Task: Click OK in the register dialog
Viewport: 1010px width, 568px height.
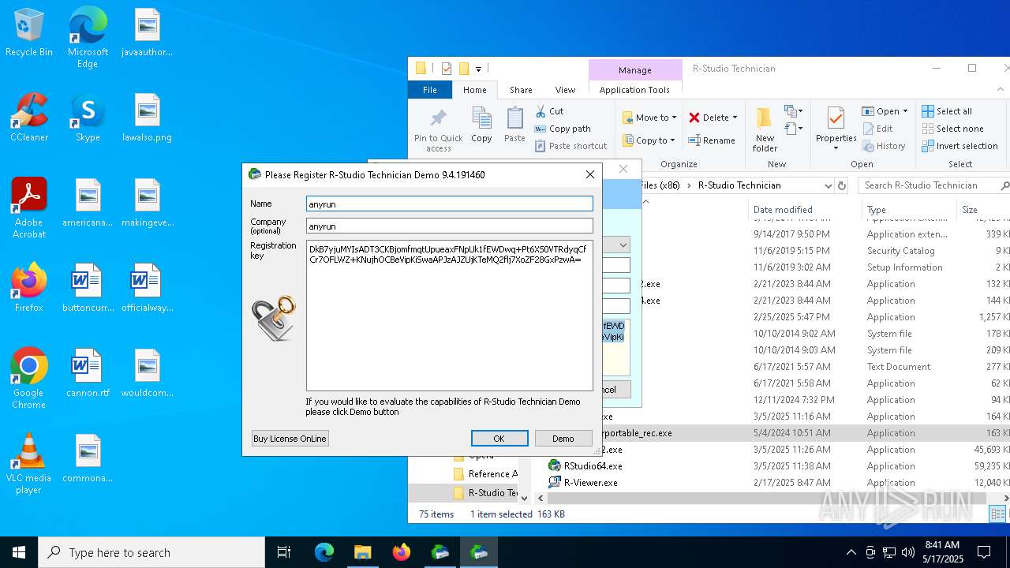Action: click(499, 439)
